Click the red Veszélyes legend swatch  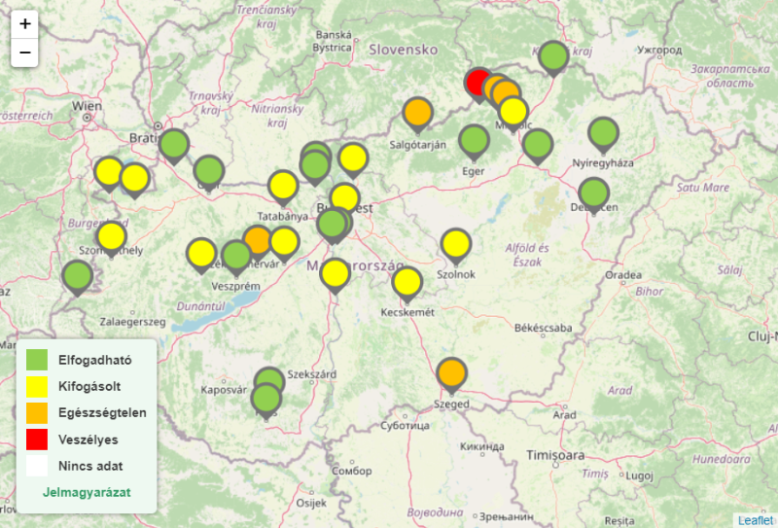coord(37,440)
